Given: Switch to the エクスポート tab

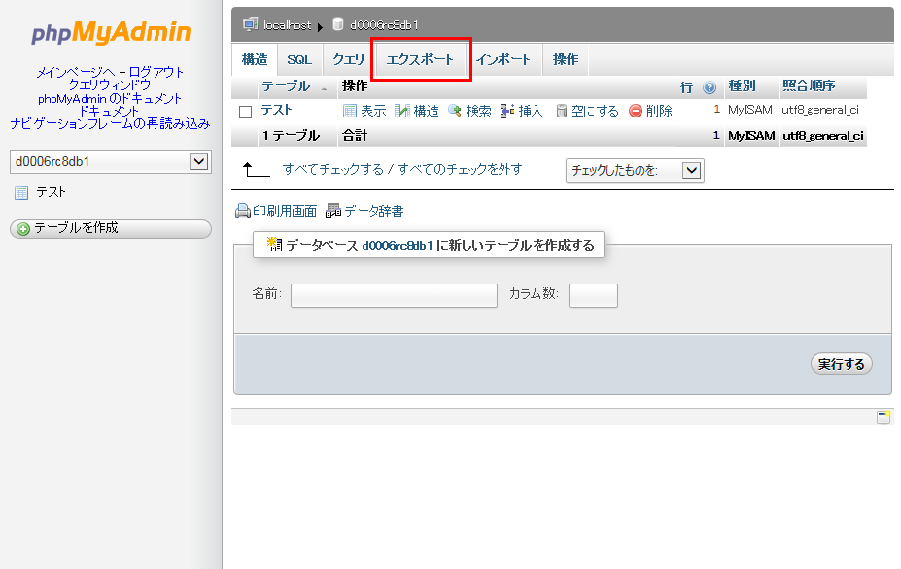Looking at the screenshot, I should pos(420,59).
